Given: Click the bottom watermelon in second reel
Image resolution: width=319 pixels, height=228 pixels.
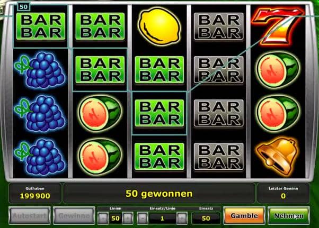Looking at the screenshot, I should coord(100,157).
